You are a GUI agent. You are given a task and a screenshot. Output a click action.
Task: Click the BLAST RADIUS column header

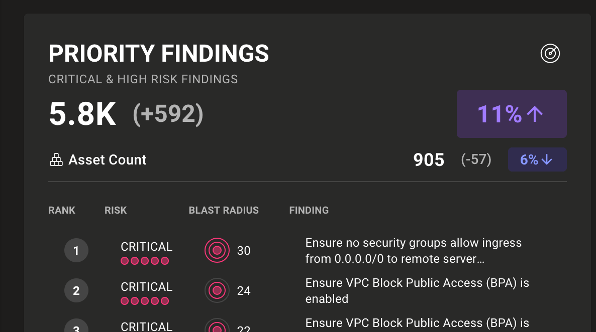pos(224,210)
